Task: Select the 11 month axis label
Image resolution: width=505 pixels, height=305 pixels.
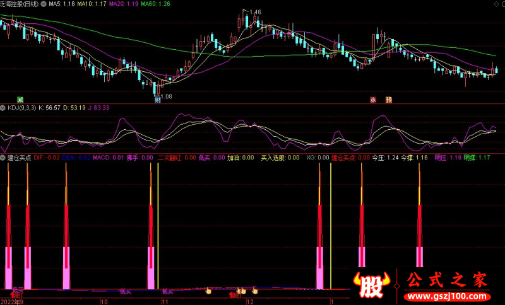Action: (x=165, y=302)
